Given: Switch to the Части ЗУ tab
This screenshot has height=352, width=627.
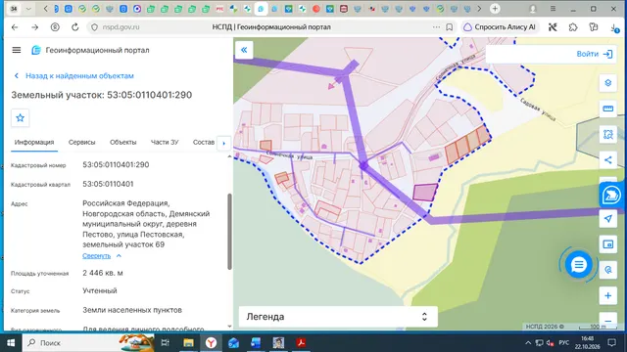Looking at the screenshot, I should (165, 142).
